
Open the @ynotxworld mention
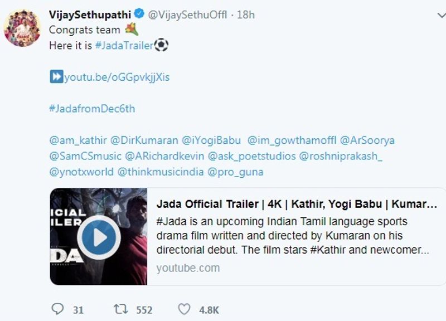[81, 172]
